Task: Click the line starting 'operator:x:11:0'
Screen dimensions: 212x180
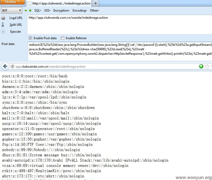Action: [48, 129]
